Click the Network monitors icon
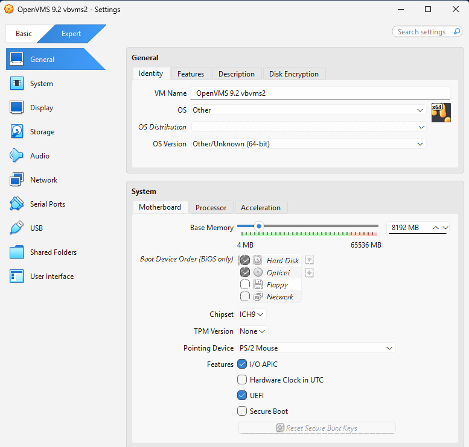The image size is (469, 447). coord(16,180)
